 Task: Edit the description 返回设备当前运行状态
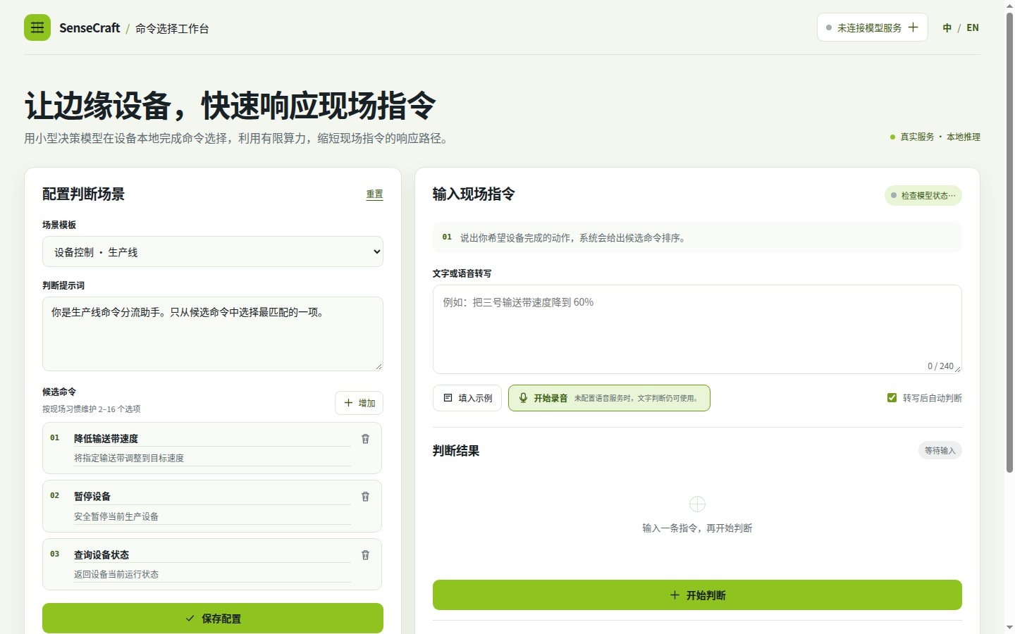212,574
